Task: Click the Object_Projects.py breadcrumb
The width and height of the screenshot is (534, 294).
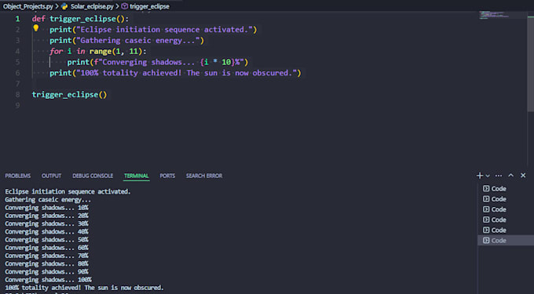Action: pos(28,6)
